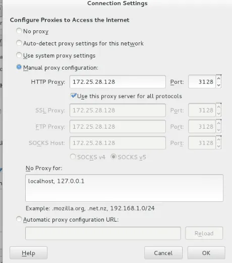The image size is (232, 263).
Task: Increase the HTTP Proxy port number
Action: pyautogui.click(x=218, y=78)
